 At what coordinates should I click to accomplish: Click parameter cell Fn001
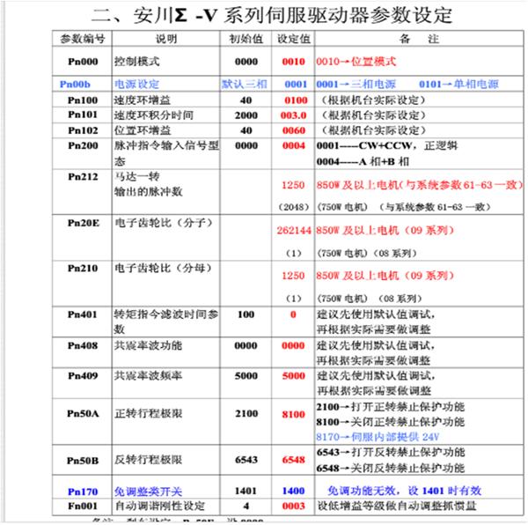(x=83, y=507)
